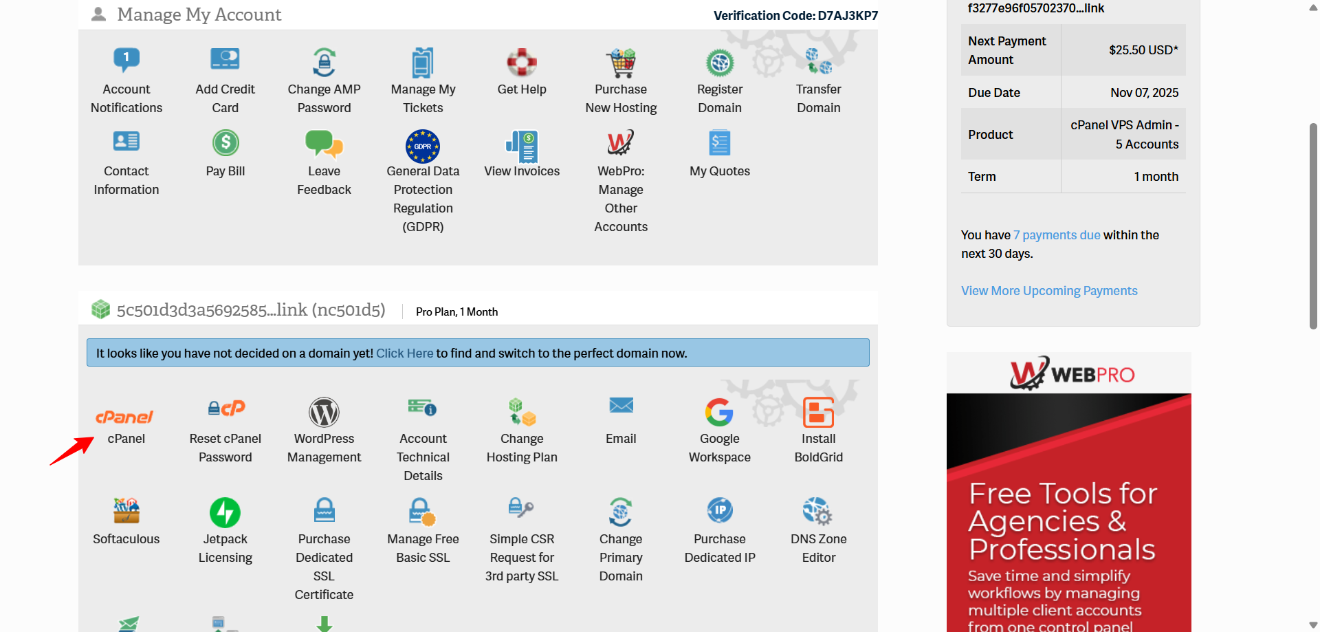Open Account Notifications icon

pyautogui.click(x=126, y=61)
